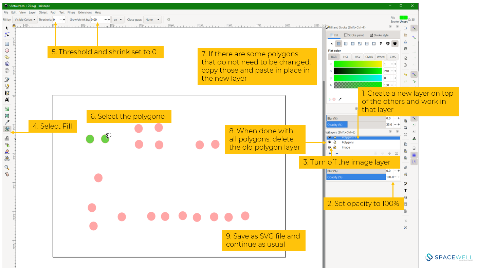Image resolution: width=477 pixels, height=268 pixels.
Task: Adjust the R red channel slider
Action: click(358, 64)
